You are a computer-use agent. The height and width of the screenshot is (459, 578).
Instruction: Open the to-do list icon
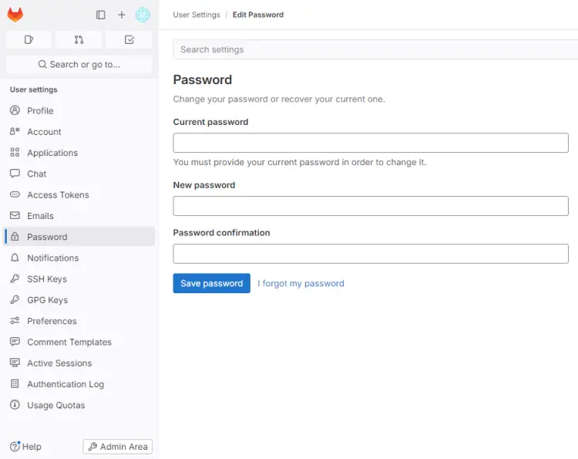[x=129, y=39]
